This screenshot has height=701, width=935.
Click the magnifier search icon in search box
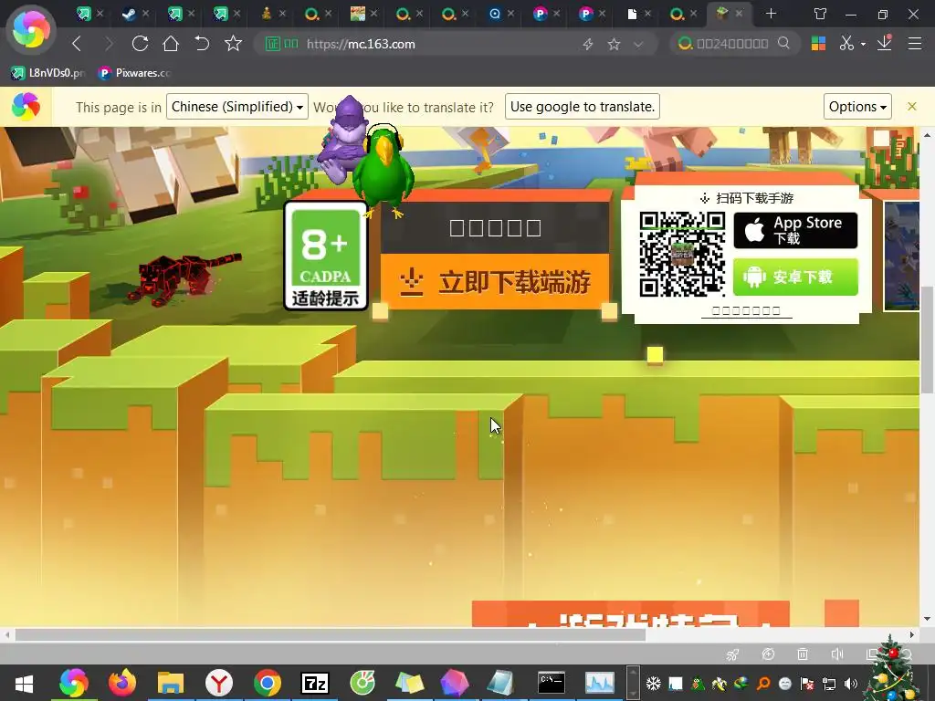coord(783,43)
